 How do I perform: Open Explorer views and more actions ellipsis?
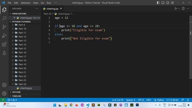coord(37,8)
